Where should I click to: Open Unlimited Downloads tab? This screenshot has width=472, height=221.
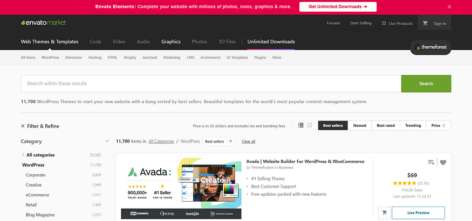click(x=271, y=42)
